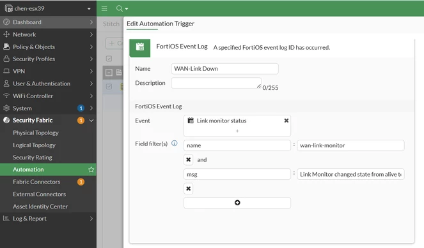Expand the Dashboard chevron
Image resolution: width=424 pixels, height=248 pixels.
pyautogui.click(x=91, y=22)
